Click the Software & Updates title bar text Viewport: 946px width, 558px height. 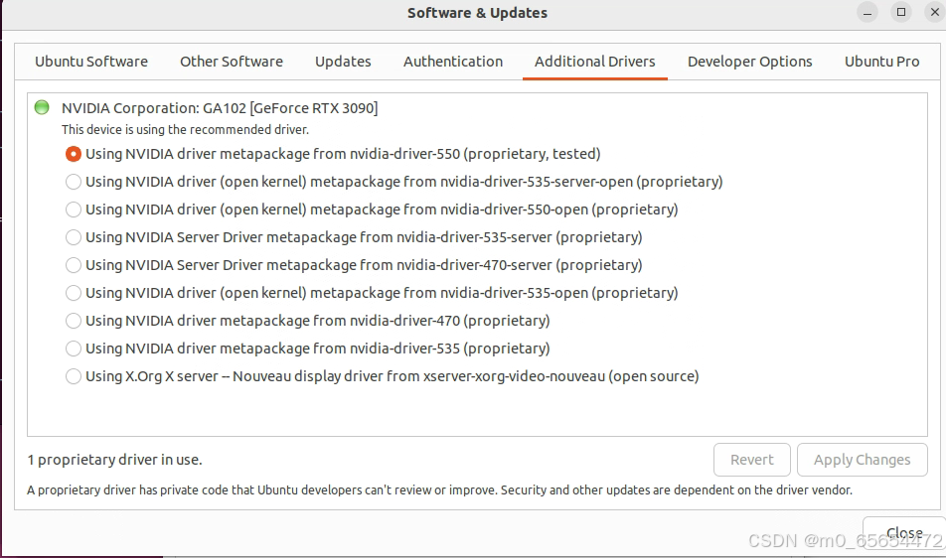coord(477,13)
